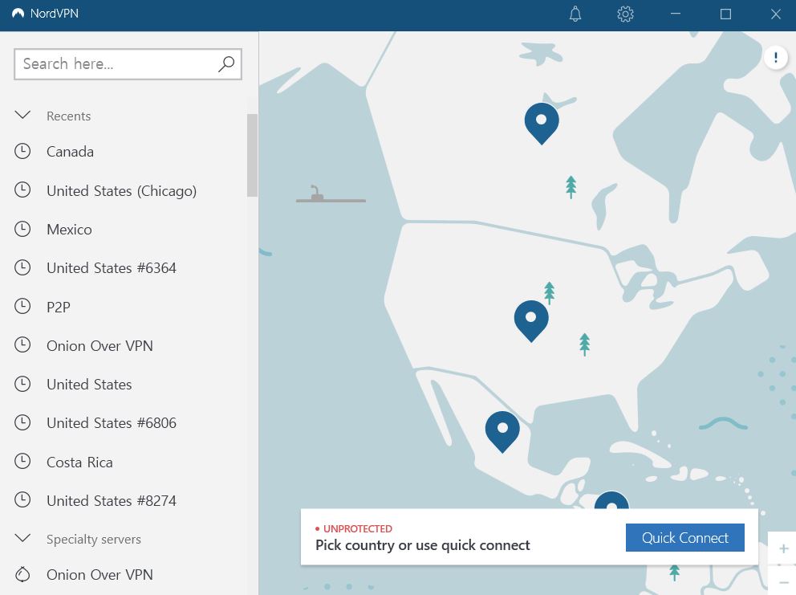Viewport: 796px width, 595px height.
Task: Click Quick Connect button
Action: pyautogui.click(x=684, y=537)
